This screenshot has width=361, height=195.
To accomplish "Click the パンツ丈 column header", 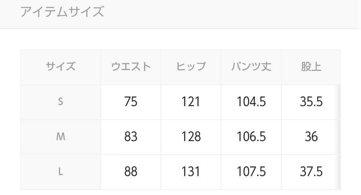I will 251,67.
